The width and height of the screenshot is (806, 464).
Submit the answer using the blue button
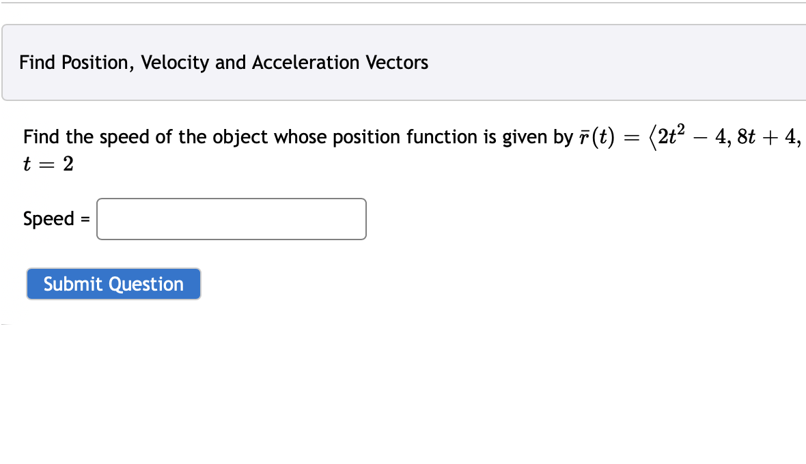pyautogui.click(x=113, y=284)
